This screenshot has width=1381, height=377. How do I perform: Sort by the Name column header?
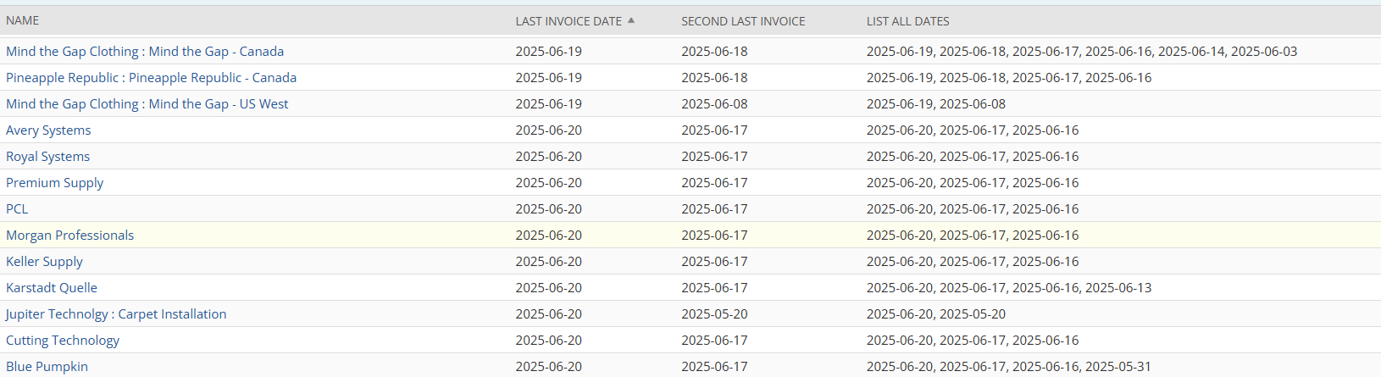pos(23,20)
